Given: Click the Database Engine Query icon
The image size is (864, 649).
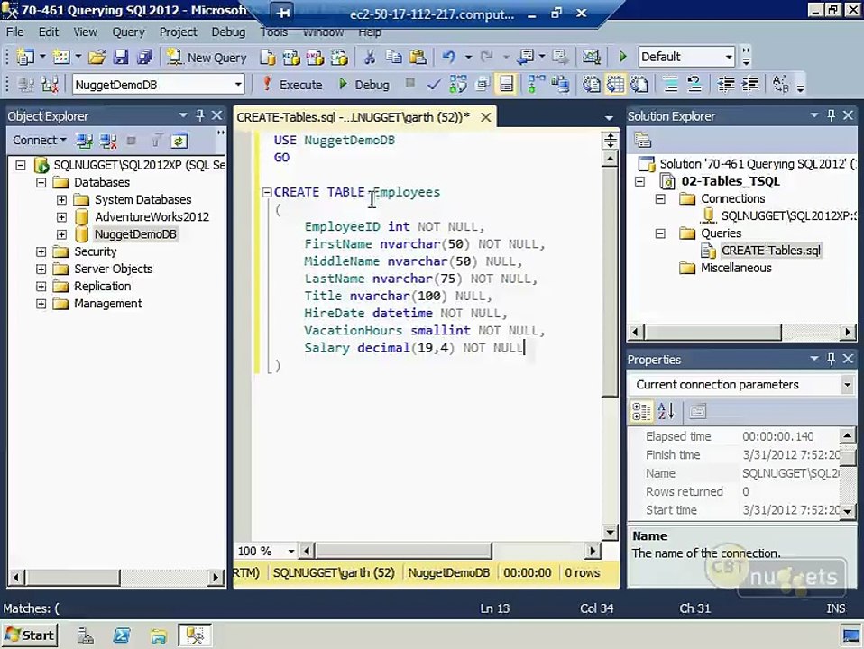Looking at the screenshot, I should click(x=268, y=58).
